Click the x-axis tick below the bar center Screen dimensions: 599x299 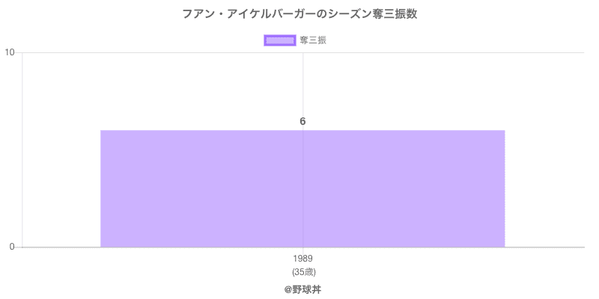pyautogui.click(x=302, y=250)
